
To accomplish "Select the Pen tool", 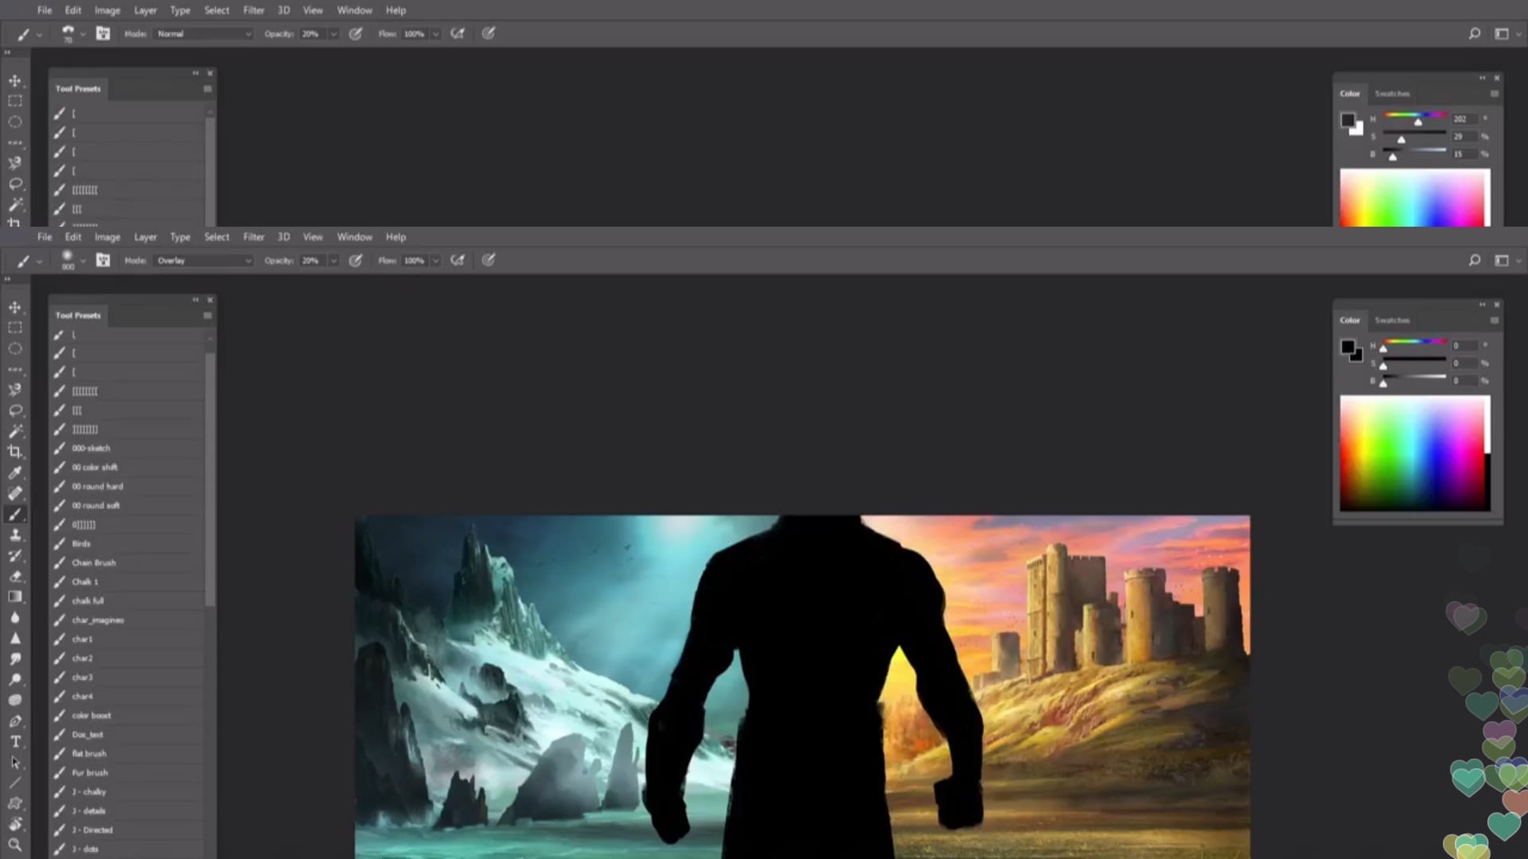I will [14, 721].
